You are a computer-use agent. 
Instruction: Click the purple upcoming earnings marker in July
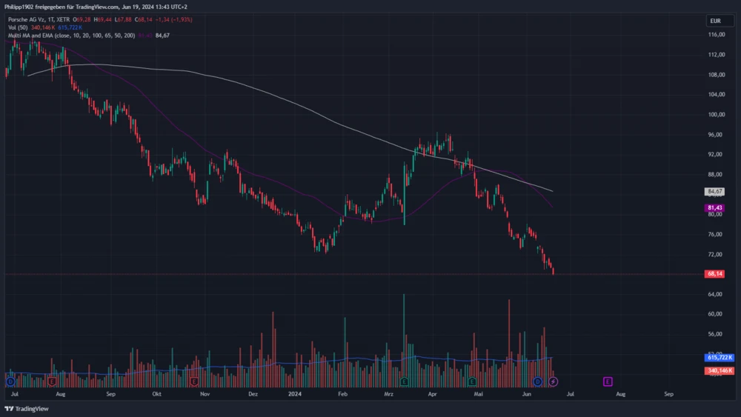pos(608,381)
